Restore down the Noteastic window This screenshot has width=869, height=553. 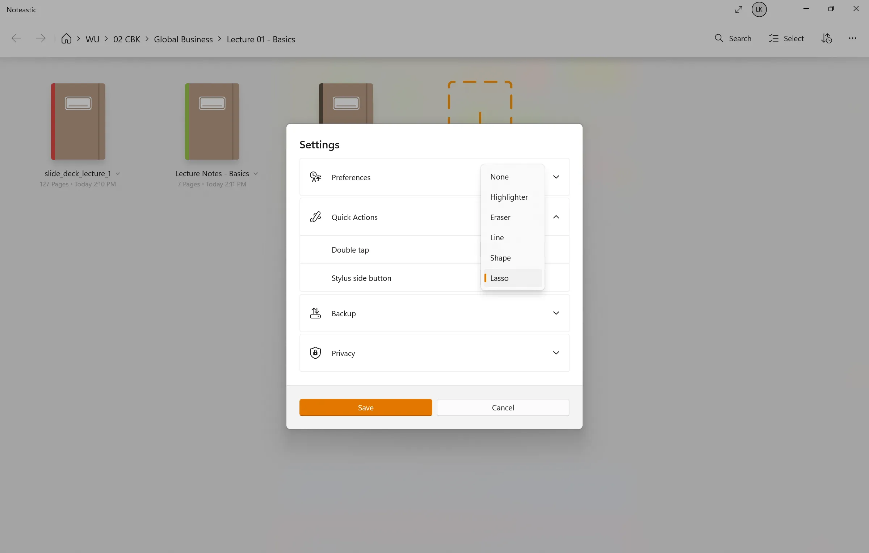click(831, 9)
